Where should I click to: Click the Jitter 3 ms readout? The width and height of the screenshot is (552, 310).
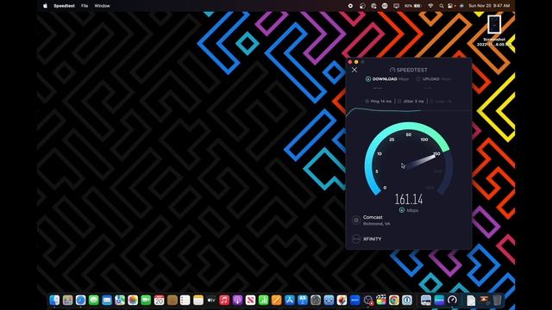click(x=411, y=102)
